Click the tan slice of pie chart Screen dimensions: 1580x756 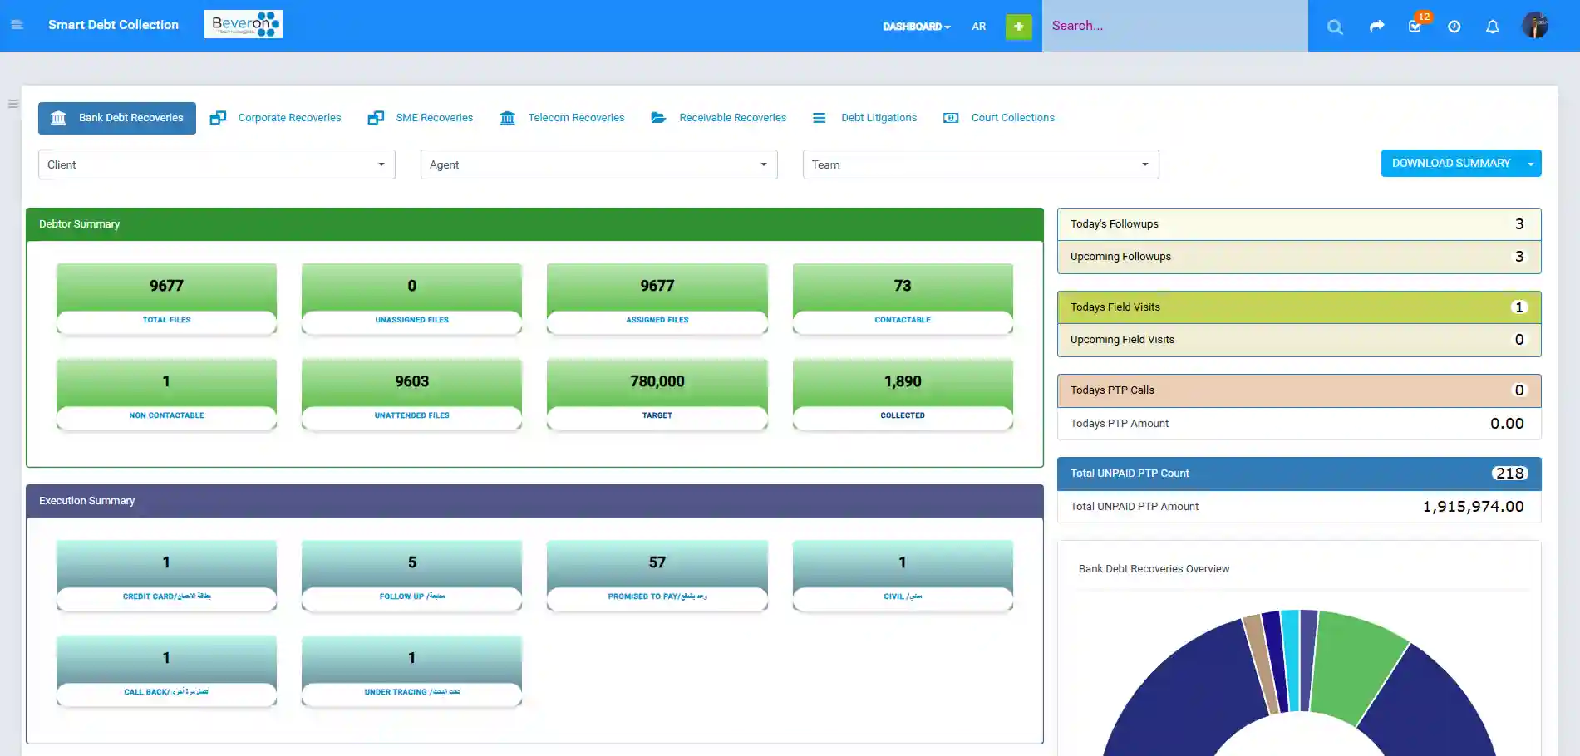coord(1263,665)
